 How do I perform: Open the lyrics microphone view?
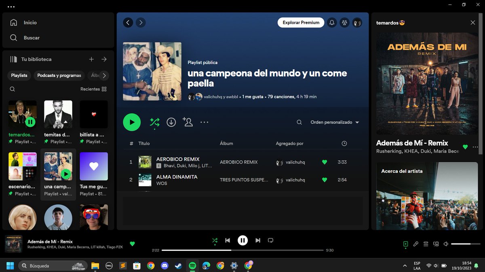pos(415,244)
